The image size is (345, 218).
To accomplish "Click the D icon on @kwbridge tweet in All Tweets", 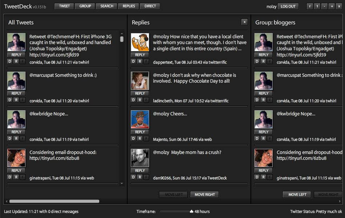I will (x=10, y=139).
